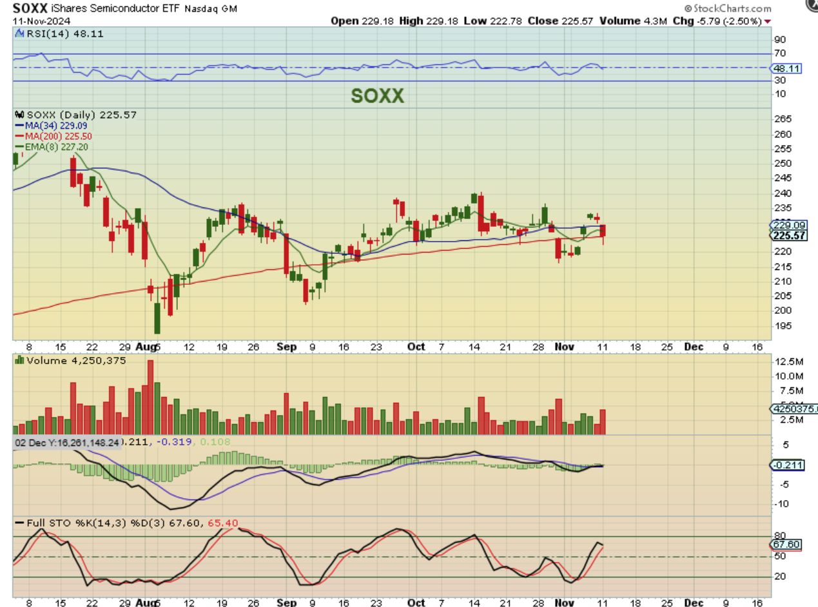
Task: Click the 90 label on RSI axis
Action: tap(781, 39)
